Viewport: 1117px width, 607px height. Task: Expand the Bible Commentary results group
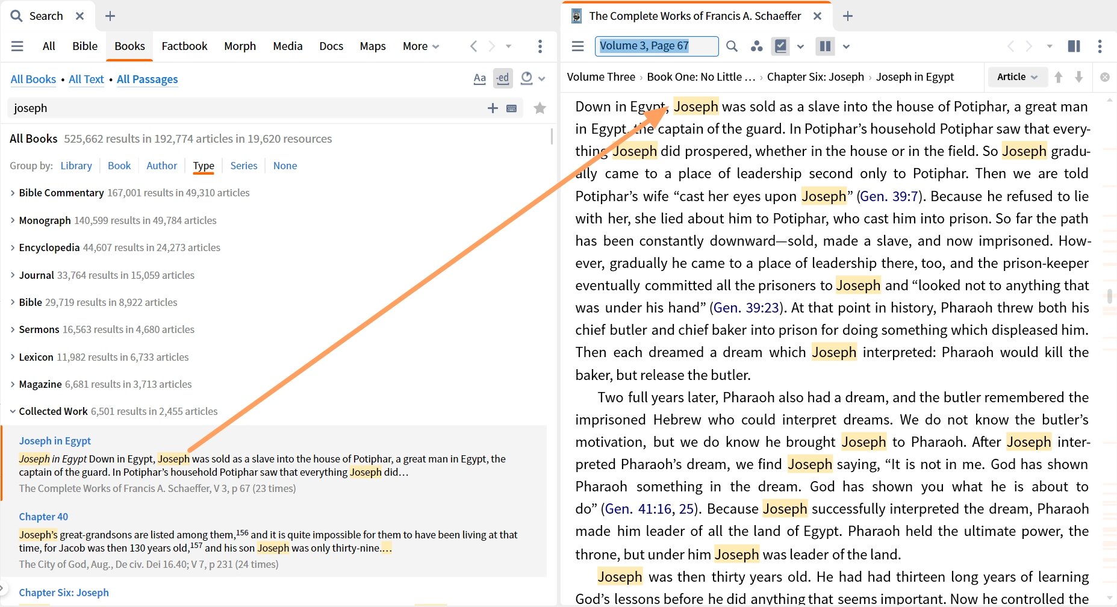coord(13,193)
